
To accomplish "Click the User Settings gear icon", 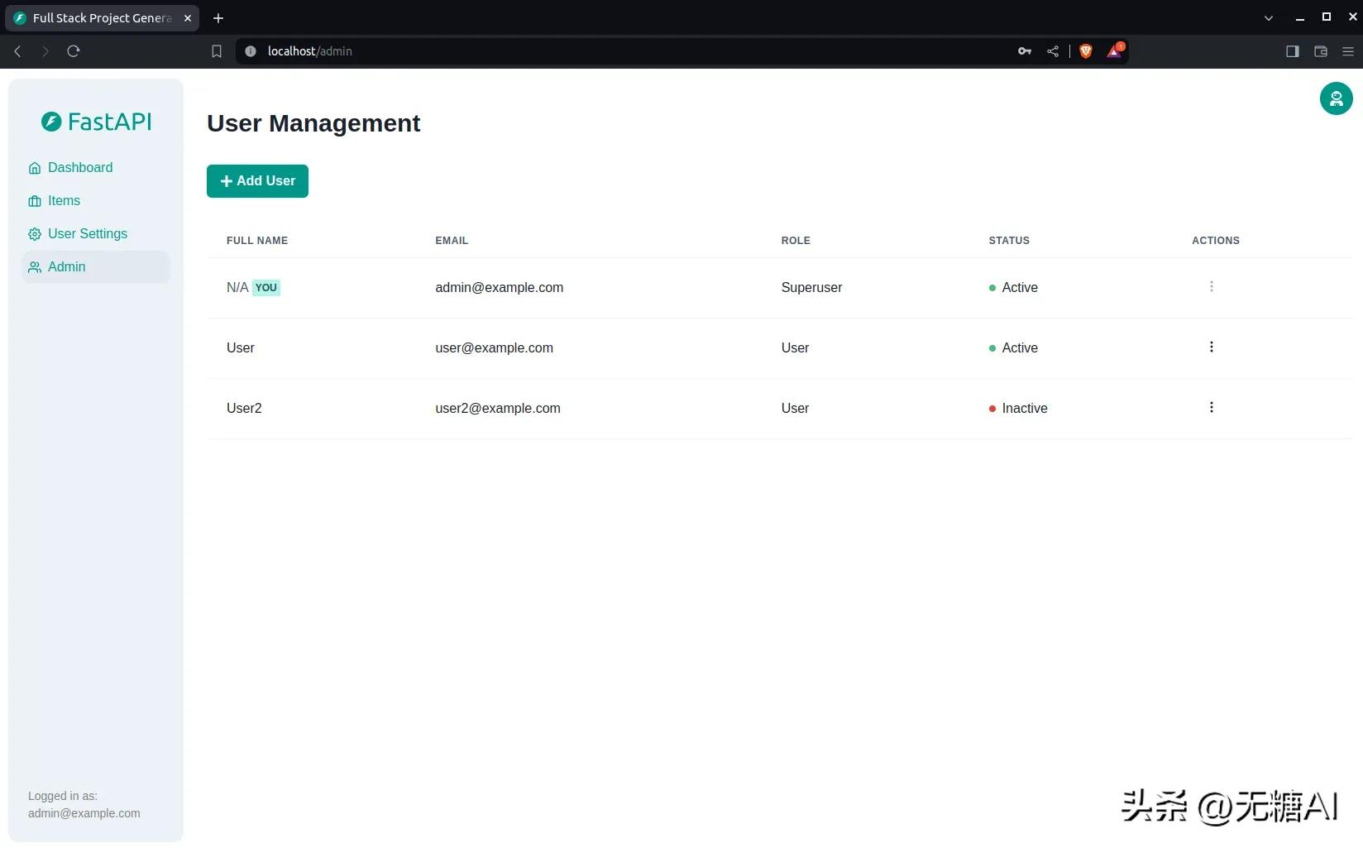I will tap(35, 233).
